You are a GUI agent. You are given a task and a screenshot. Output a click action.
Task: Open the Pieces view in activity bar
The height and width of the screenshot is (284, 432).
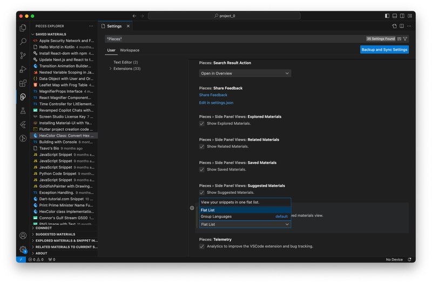tap(23, 97)
